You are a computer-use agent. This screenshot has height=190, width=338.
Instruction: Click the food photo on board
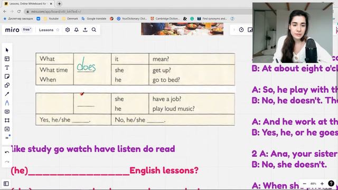click(182, 29)
